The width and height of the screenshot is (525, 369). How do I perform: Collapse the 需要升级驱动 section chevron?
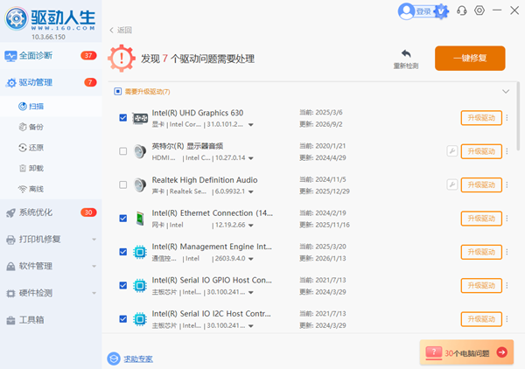pyautogui.click(x=506, y=91)
